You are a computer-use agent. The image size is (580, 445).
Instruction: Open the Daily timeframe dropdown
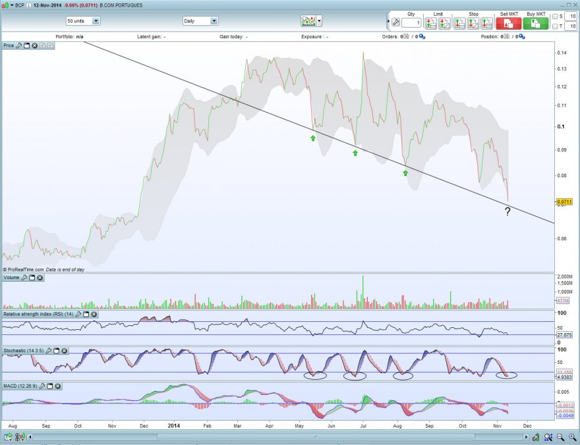coord(200,21)
